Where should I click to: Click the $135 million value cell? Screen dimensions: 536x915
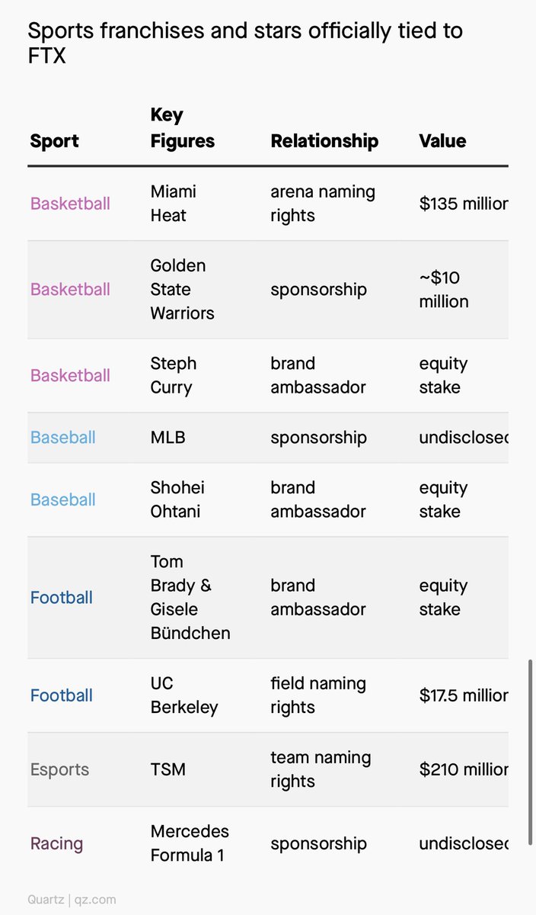coord(463,204)
